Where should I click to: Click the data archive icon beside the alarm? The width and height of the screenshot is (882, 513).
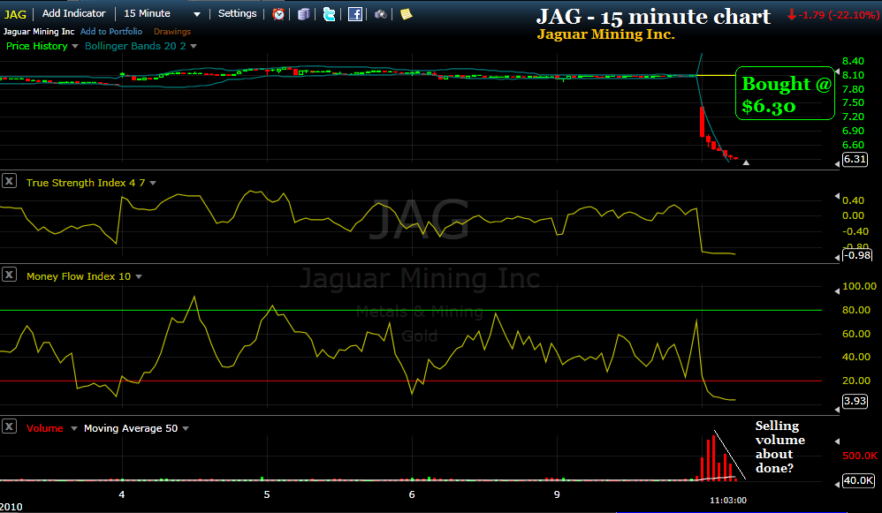click(303, 14)
